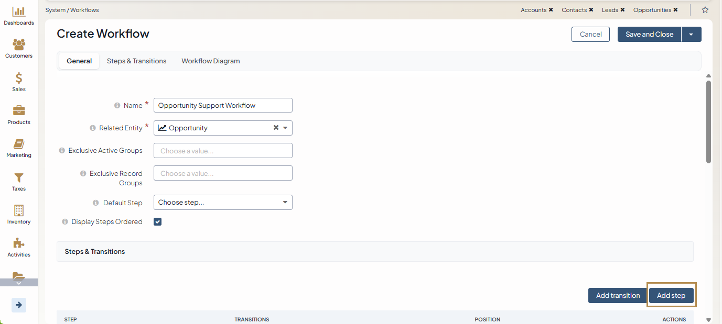Switch to the Steps & Transitions tab
The height and width of the screenshot is (324, 722).
tap(136, 61)
